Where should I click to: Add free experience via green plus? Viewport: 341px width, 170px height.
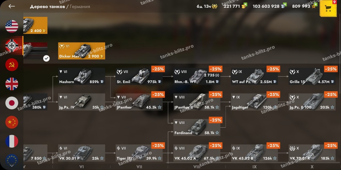pyautogui.click(x=315, y=5)
